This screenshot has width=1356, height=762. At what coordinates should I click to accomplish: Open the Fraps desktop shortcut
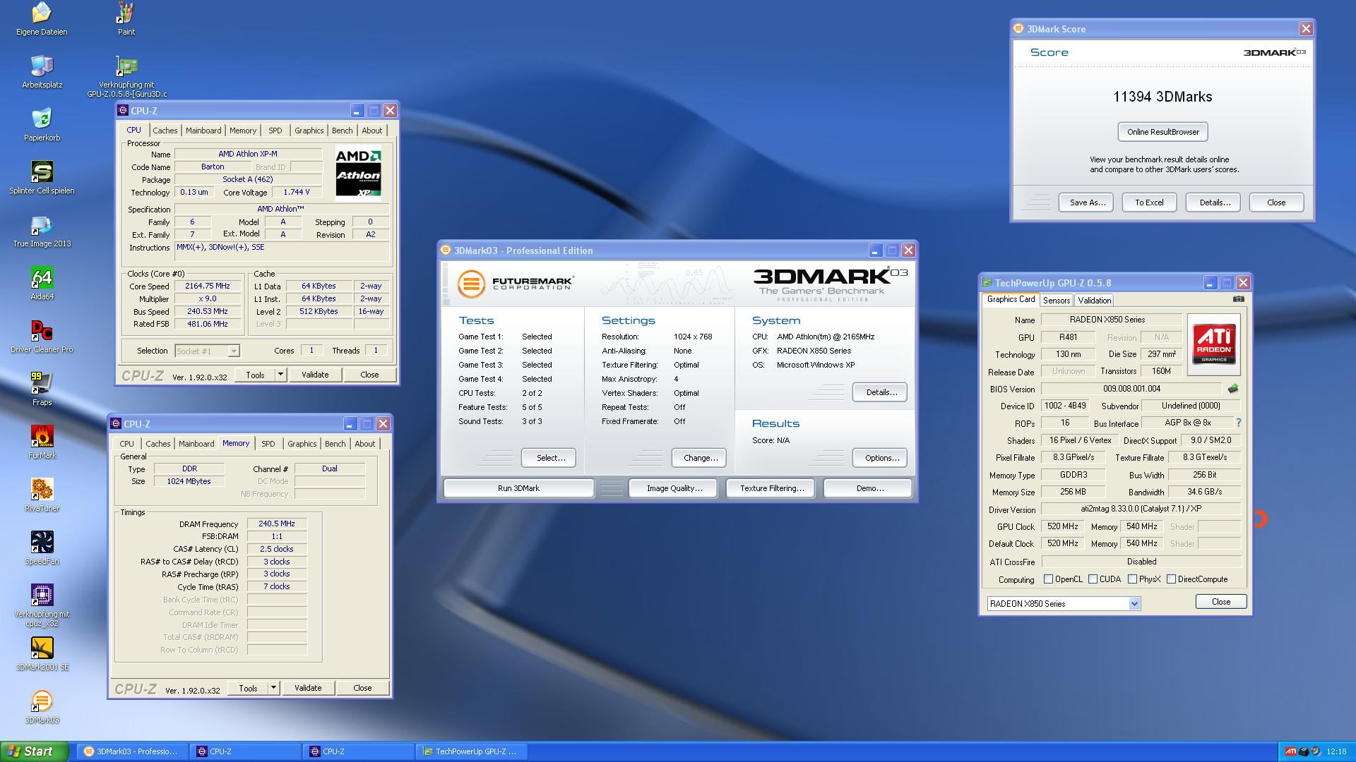point(42,385)
